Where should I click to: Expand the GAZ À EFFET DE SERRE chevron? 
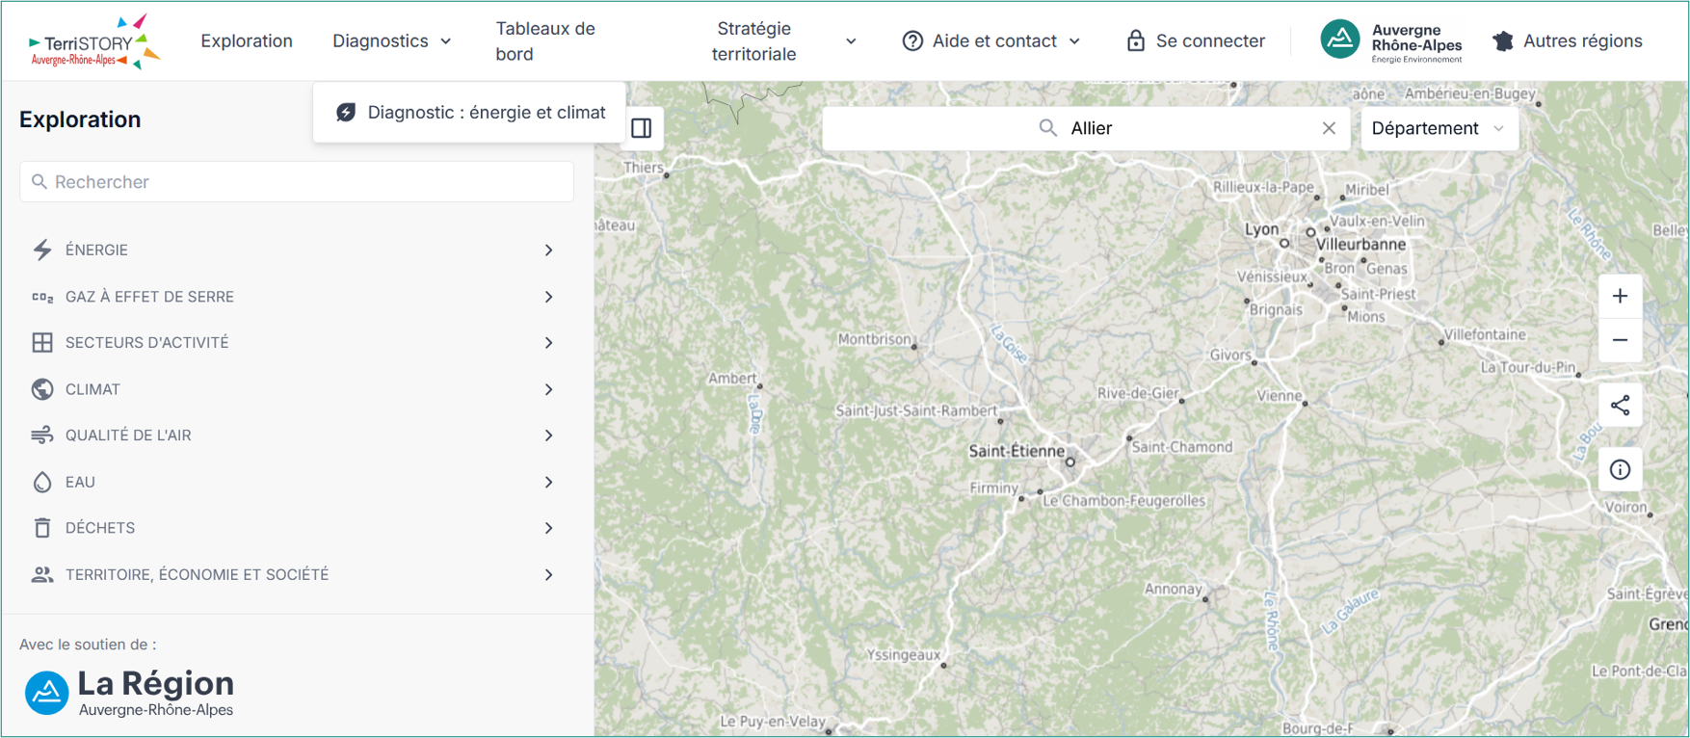[548, 297]
